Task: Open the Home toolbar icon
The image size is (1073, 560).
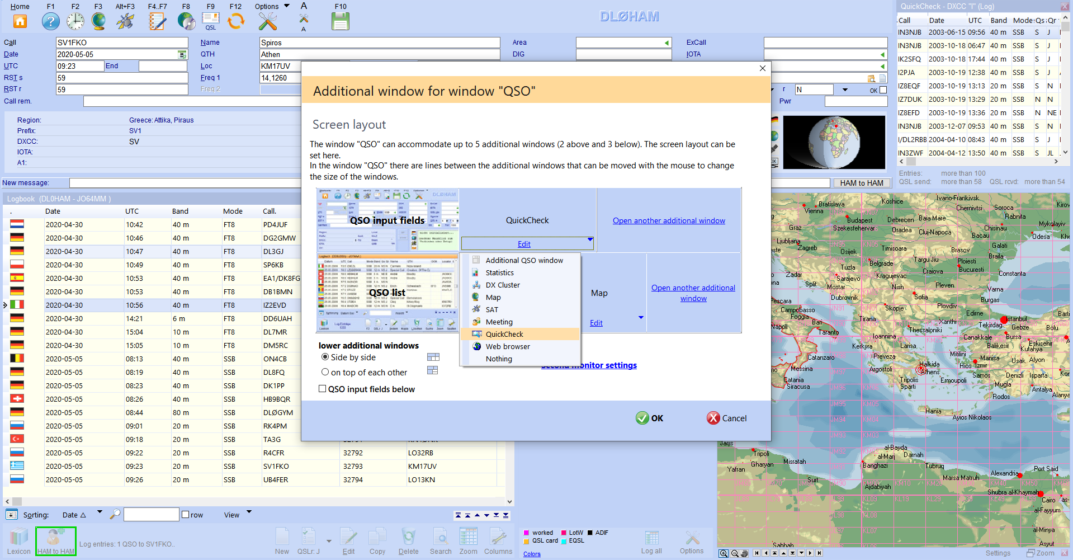Action: 20,21
